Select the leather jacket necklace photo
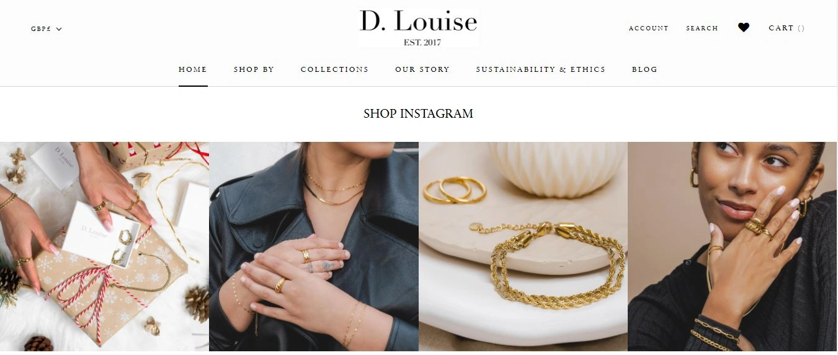 point(314,247)
